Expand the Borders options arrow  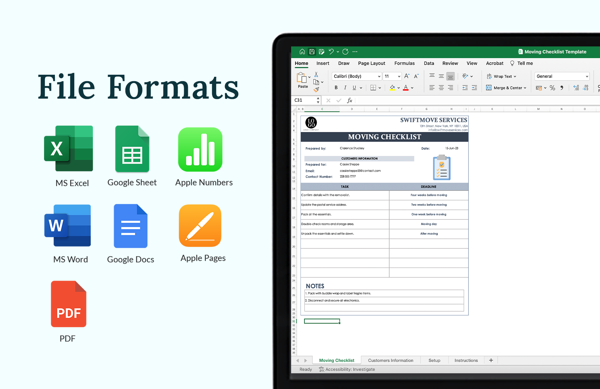tap(380, 88)
